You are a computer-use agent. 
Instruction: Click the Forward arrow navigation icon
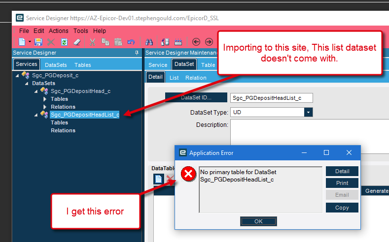pos(209,42)
